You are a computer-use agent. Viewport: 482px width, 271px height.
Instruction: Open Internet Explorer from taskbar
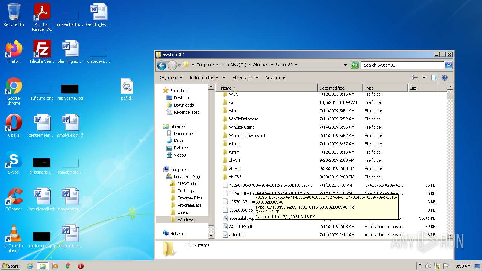click(30, 266)
